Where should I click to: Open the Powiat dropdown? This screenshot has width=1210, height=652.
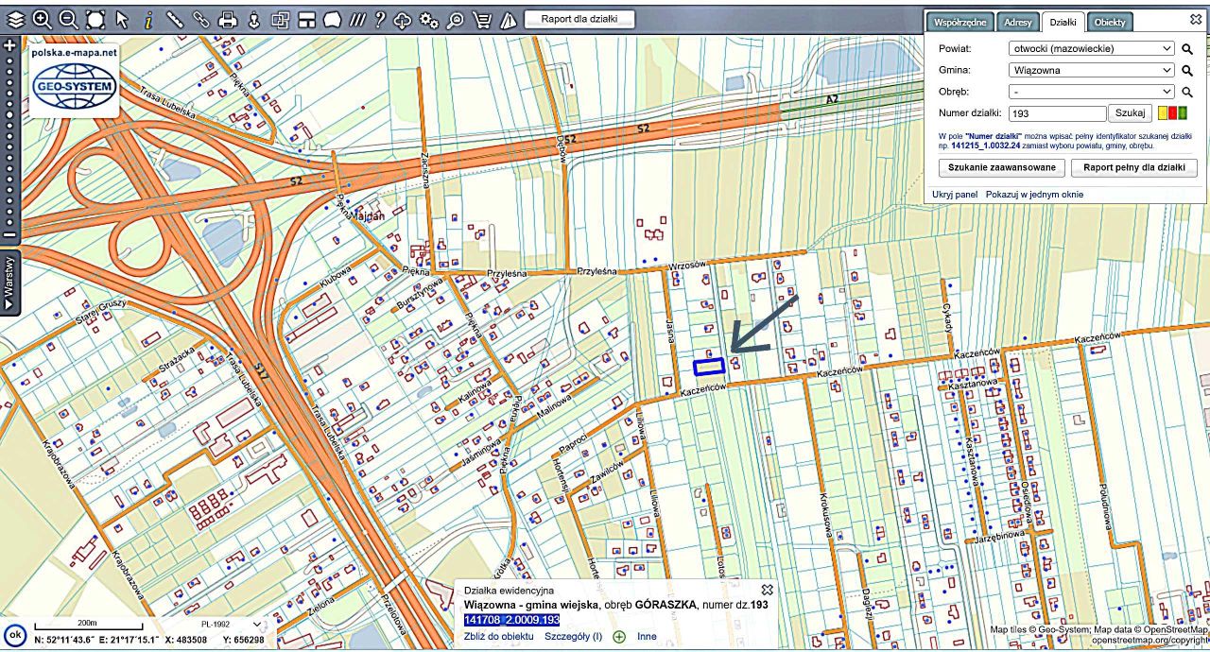pos(1091,48)
